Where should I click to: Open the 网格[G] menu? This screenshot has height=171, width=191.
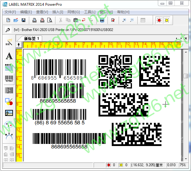(74, 12)
